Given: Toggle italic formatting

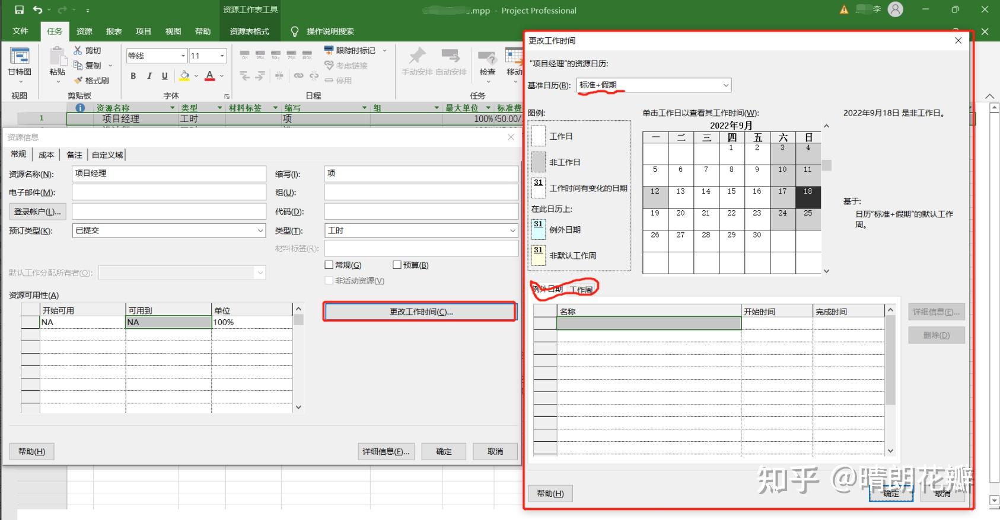Looking at the screenshot, I should point(149,76).
